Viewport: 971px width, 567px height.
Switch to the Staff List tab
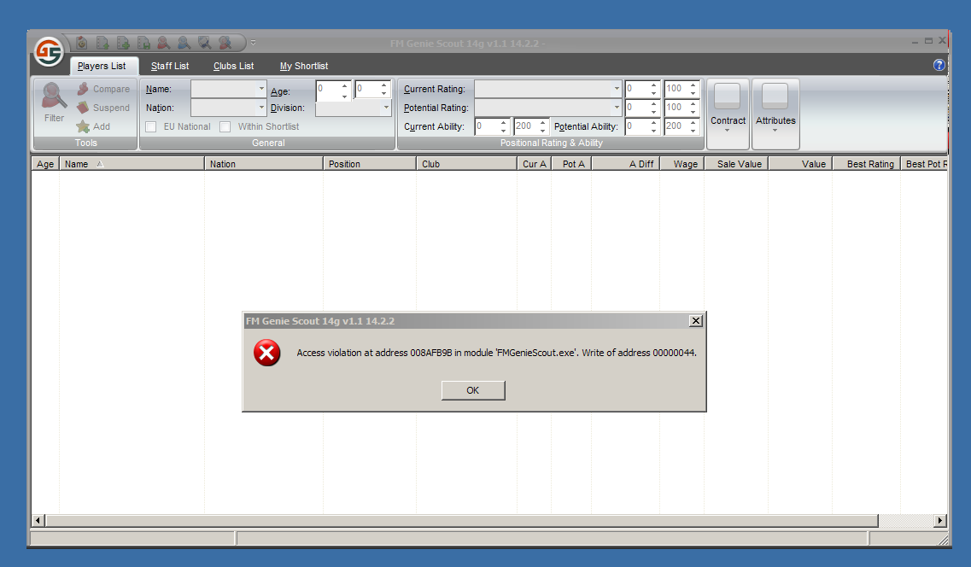coord(170,66)
